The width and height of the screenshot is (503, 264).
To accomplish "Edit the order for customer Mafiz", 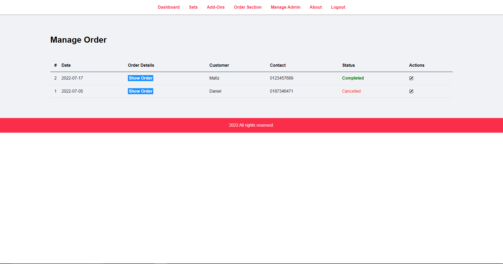I will click(x=411, y=78).
